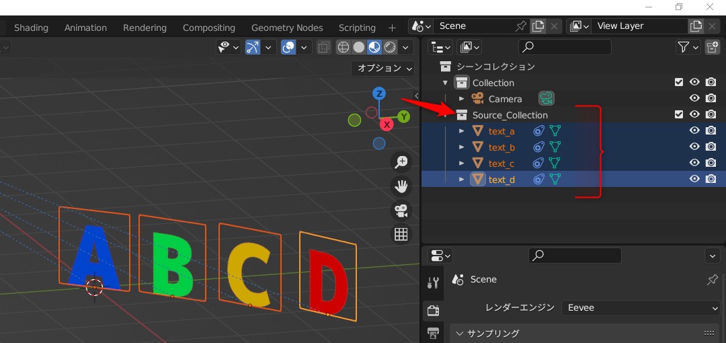Select material preview shading
The height and width of the screenshot is (343, 726).
(374, 47)
